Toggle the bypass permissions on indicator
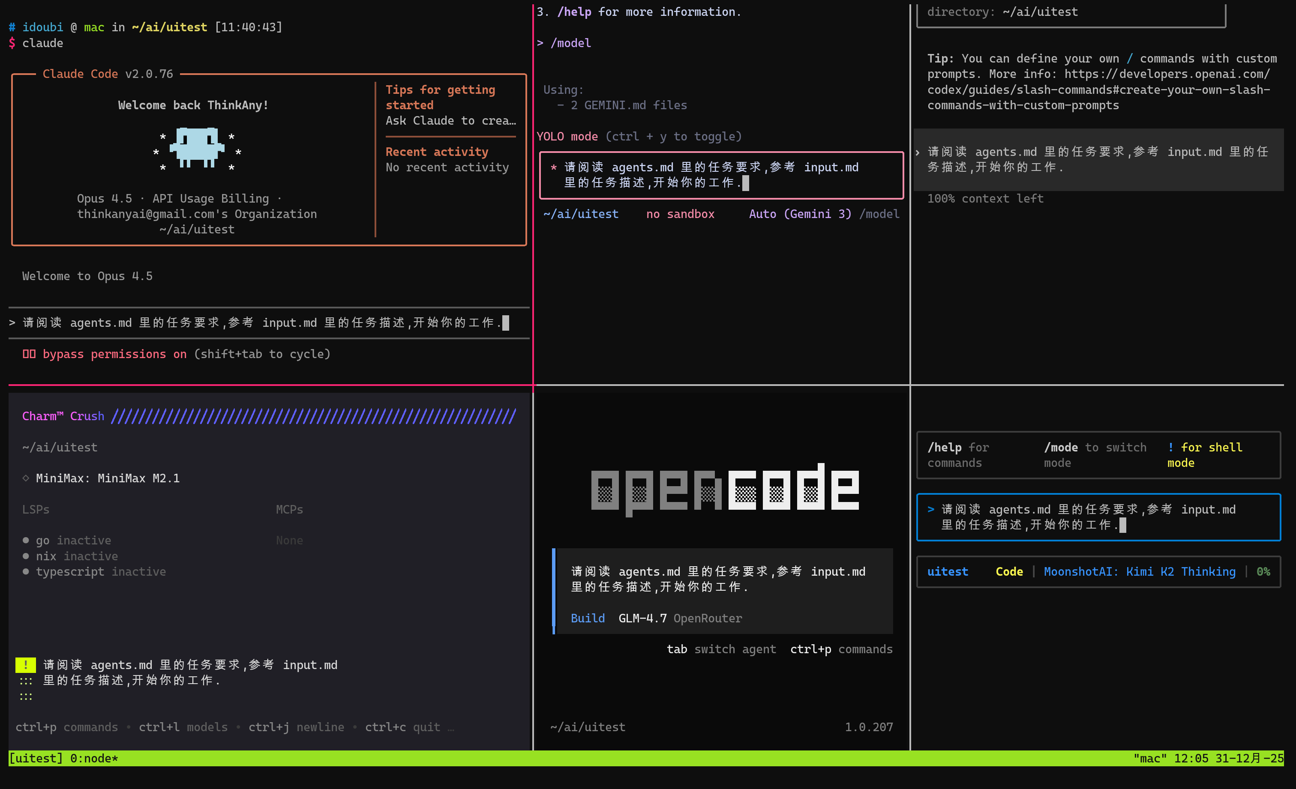The image size is (1296, 789). click(114, 354)
